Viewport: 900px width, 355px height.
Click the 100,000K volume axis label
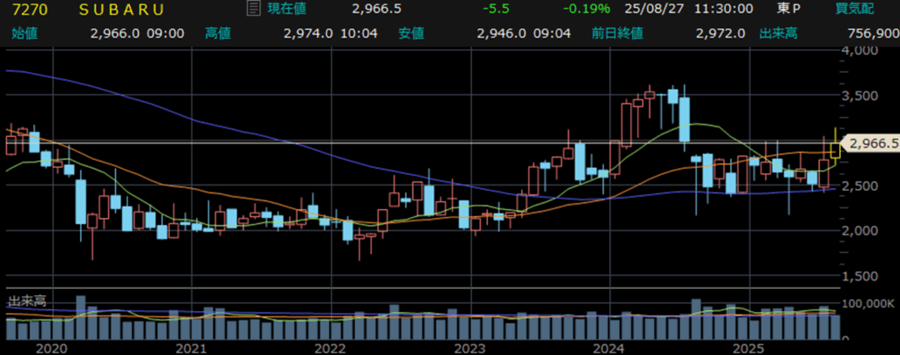click(868, 303)
